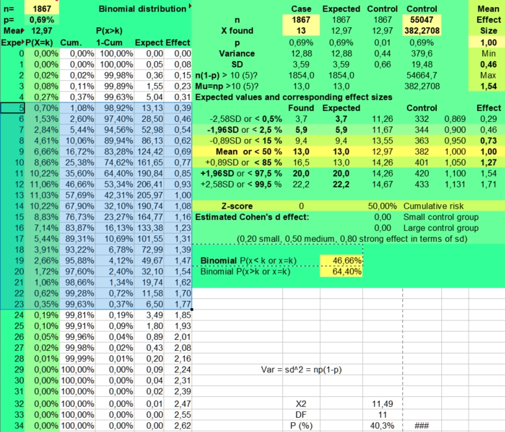Select the 190,74 expect cell
The width and height of the screenshot is (505, 432).
click(149, 206)
